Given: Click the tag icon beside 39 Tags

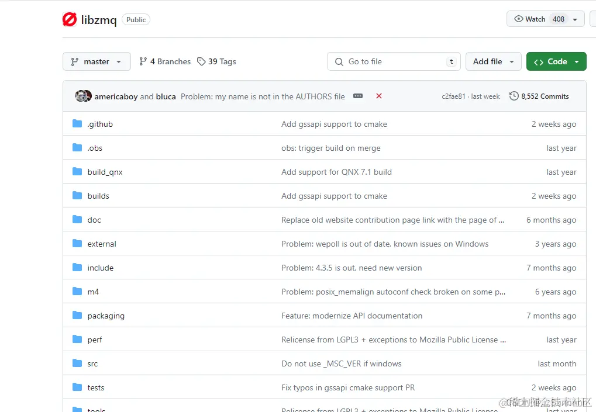Looking at the screenshot, I should [x=201, y=61].
